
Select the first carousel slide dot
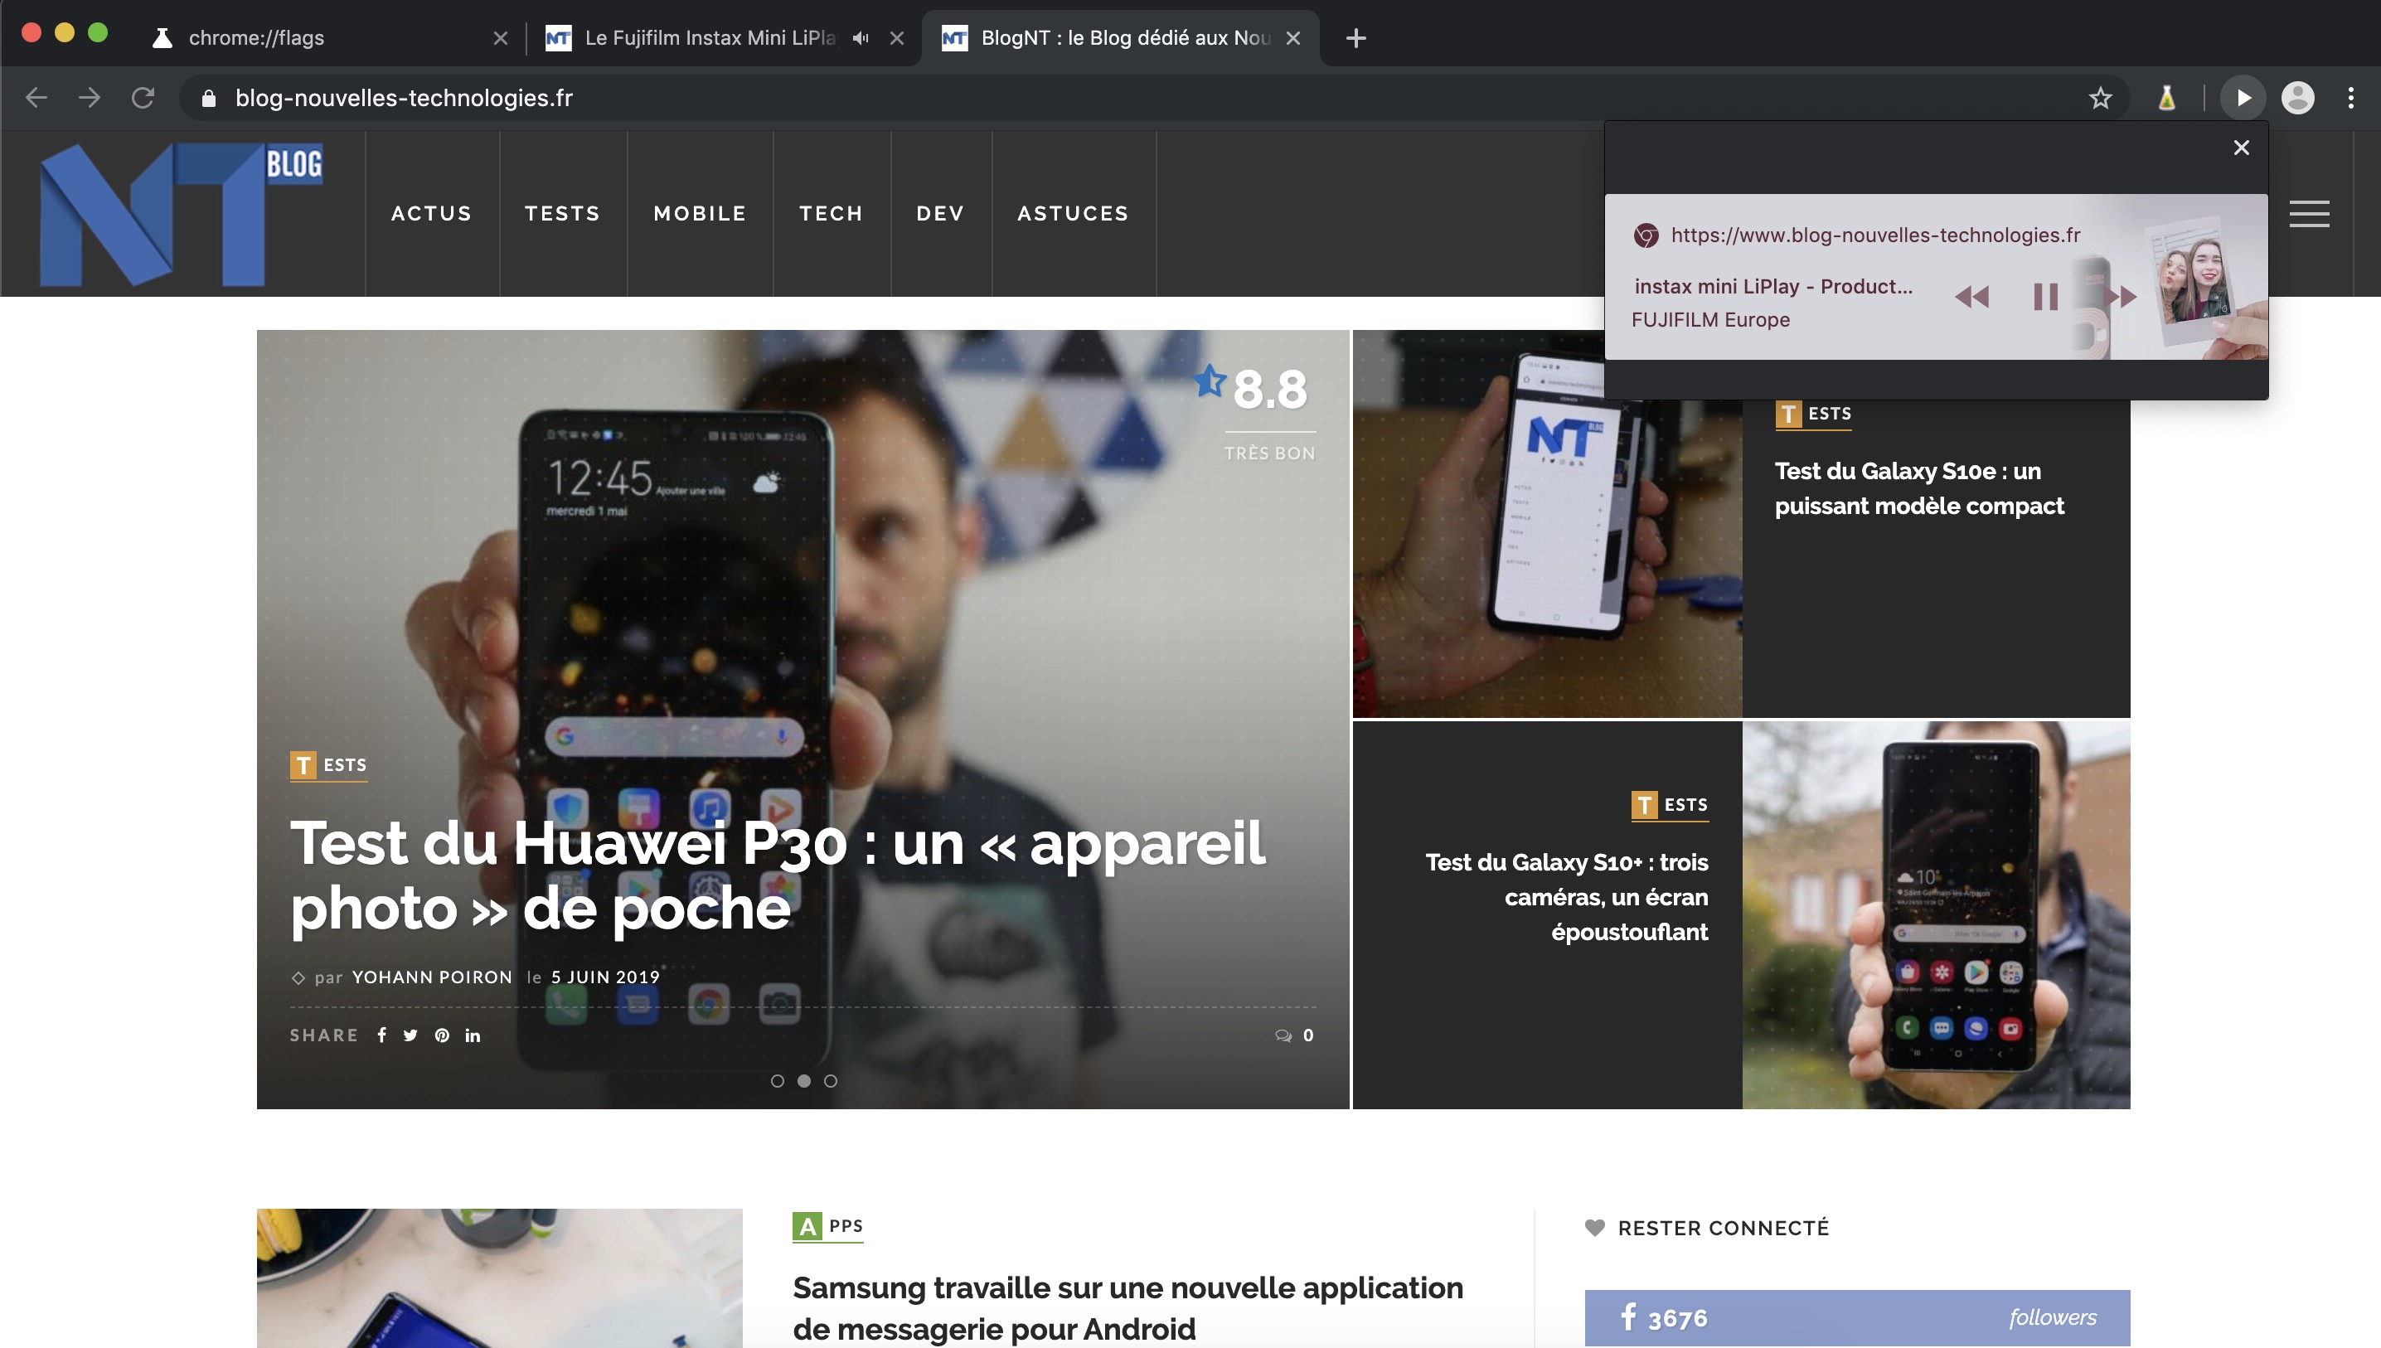pos(778,1080)
